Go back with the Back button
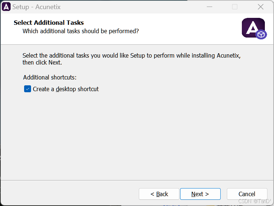The width and height of the screenshot is (274, 206). point(159,194)
